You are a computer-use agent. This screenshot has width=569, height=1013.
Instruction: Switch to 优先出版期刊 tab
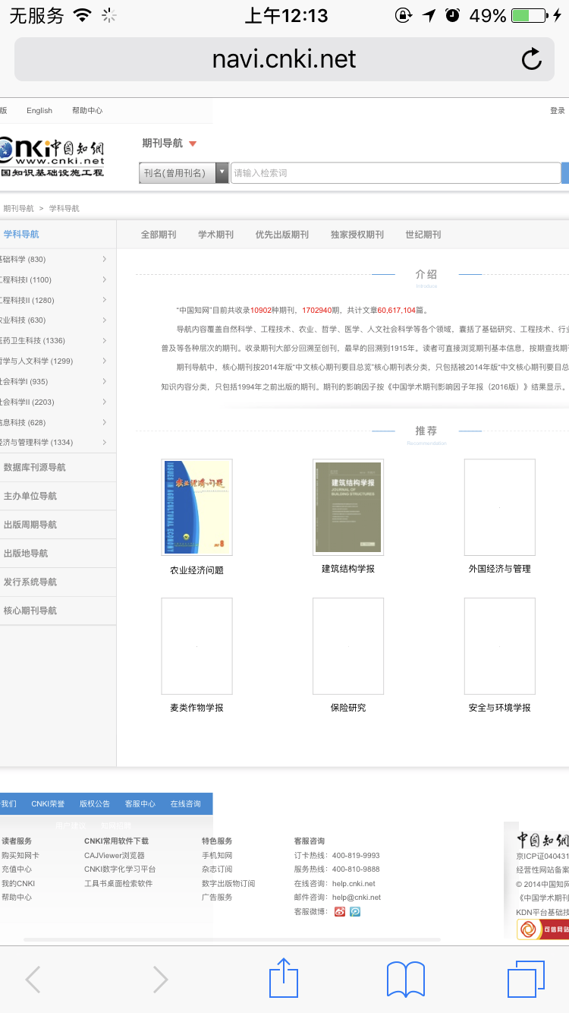coord(282,235)
